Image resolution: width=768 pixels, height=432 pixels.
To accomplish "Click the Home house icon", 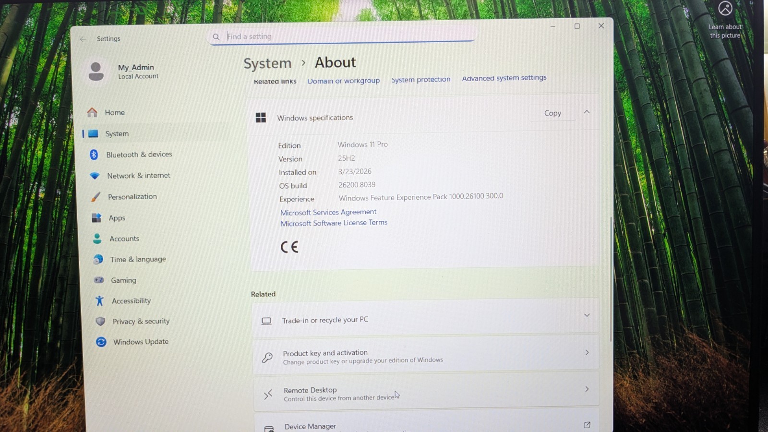I will tap(92, 112).
